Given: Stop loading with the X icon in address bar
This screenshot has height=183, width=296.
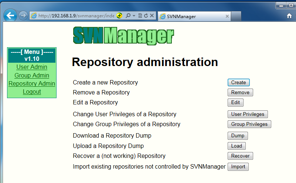Looking at the screenshot, I should pyautogui.click(x=152, y=15).
